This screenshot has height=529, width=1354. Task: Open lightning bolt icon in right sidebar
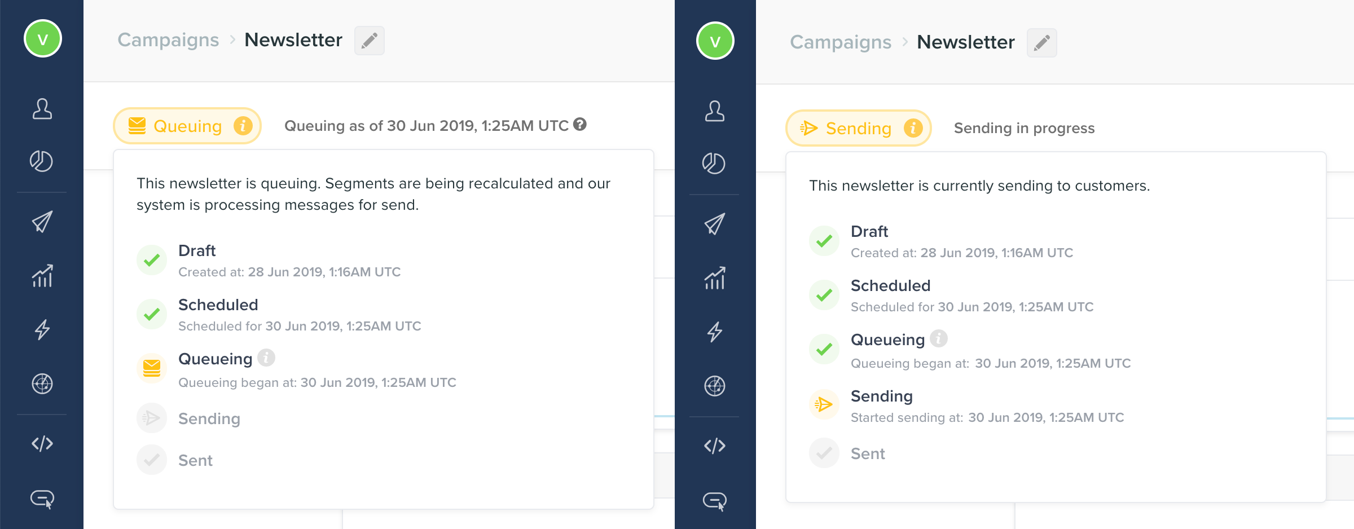715,332
